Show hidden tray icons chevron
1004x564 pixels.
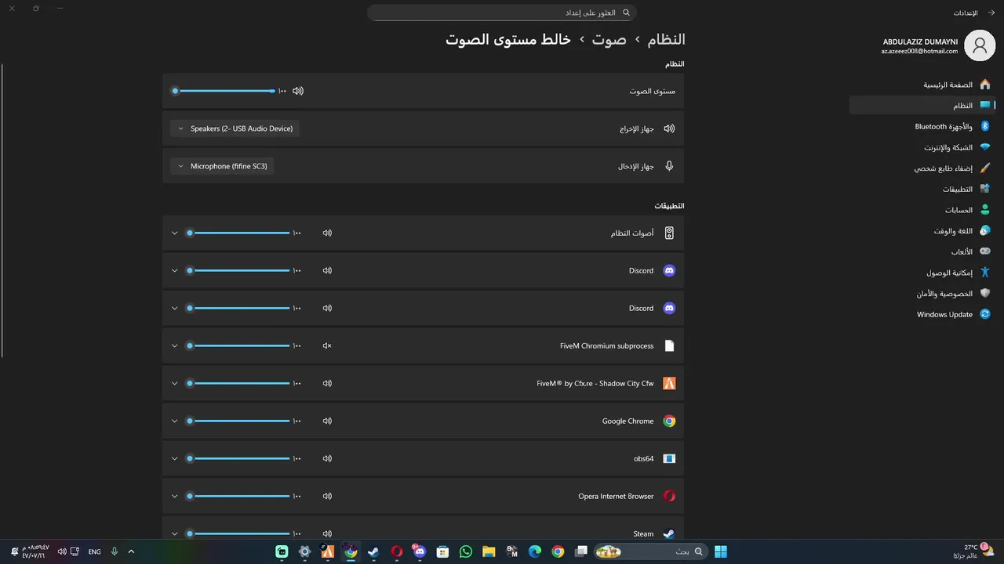coord(131,551)
